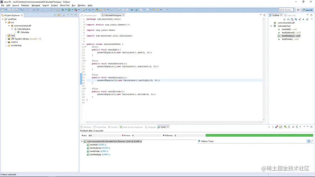Image resolution: width=315 pixels, height=177 pixels.
Task: Switch to Task List tab
Action: click(290, 15)
